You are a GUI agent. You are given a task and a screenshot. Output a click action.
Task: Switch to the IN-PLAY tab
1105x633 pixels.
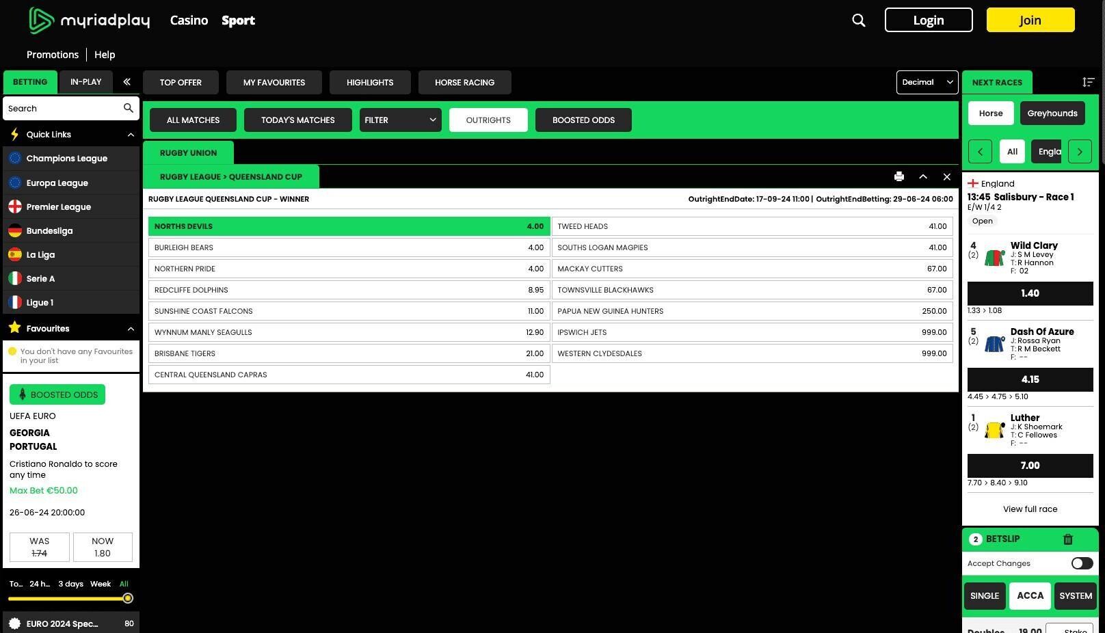pos(86,82)
